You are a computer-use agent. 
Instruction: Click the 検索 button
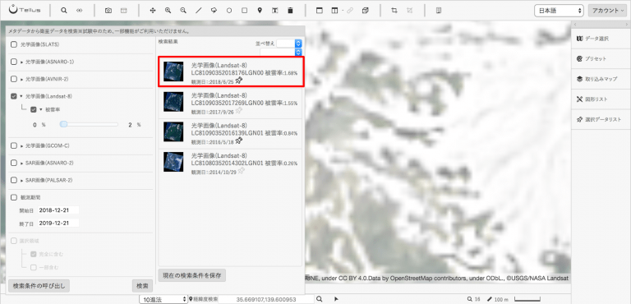(142, 286)
